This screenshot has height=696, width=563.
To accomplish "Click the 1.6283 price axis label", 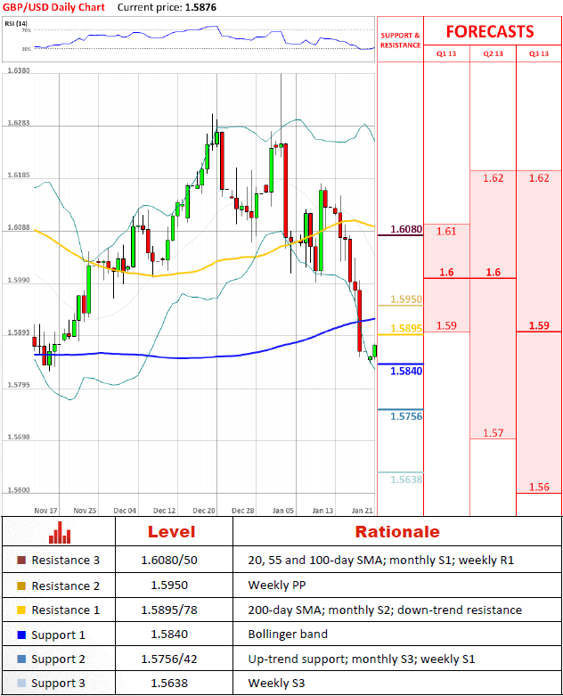I will 19,122.
